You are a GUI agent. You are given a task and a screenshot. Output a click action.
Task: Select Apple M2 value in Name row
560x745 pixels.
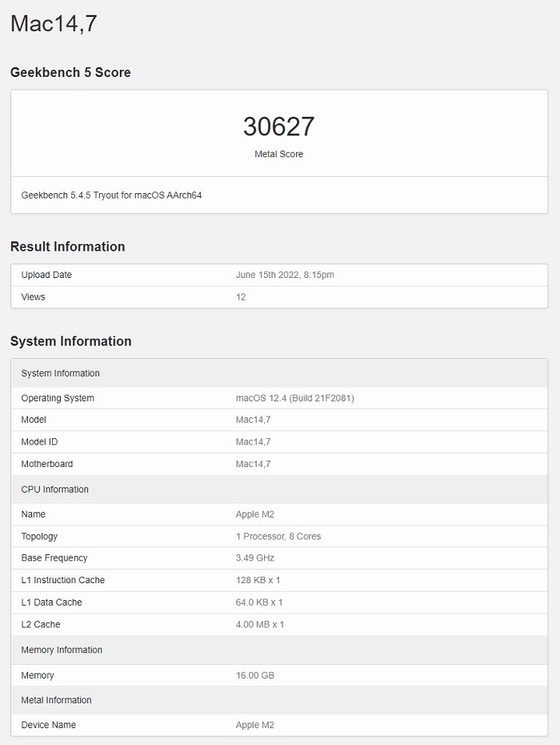pos(255,514)
